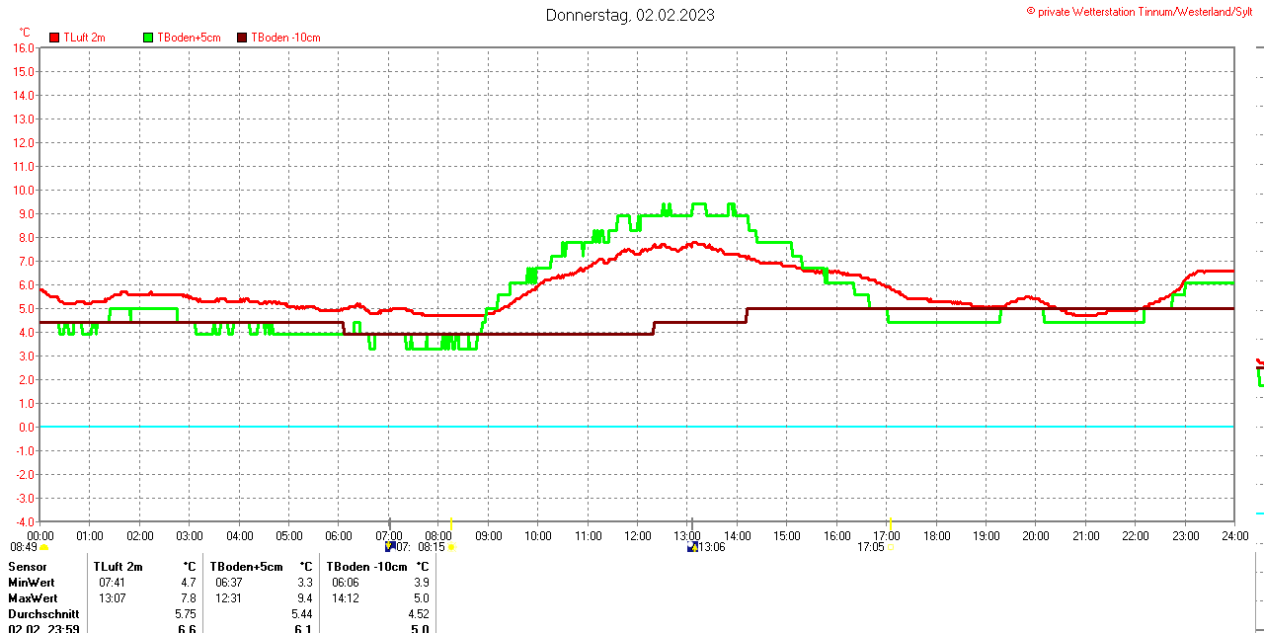The height and width of the screenshot is (633, 1264).
Task: Click the red TLuft 2m legend swatch
Action: tap(54, 38)
